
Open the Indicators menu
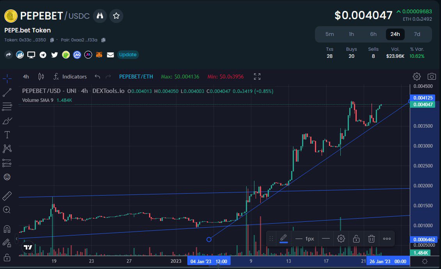tap(70, 77)
